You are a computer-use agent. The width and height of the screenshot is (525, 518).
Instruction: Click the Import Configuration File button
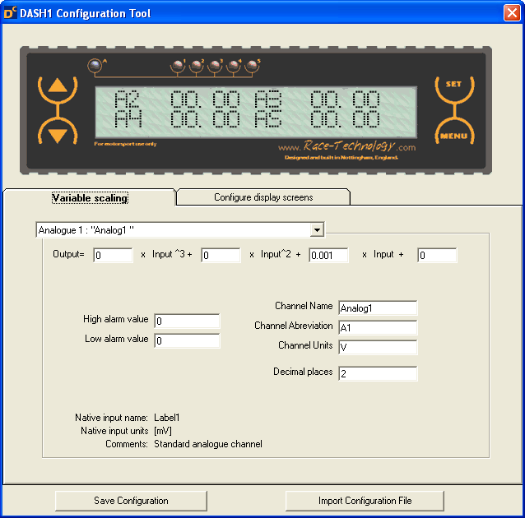coord(365,500)
